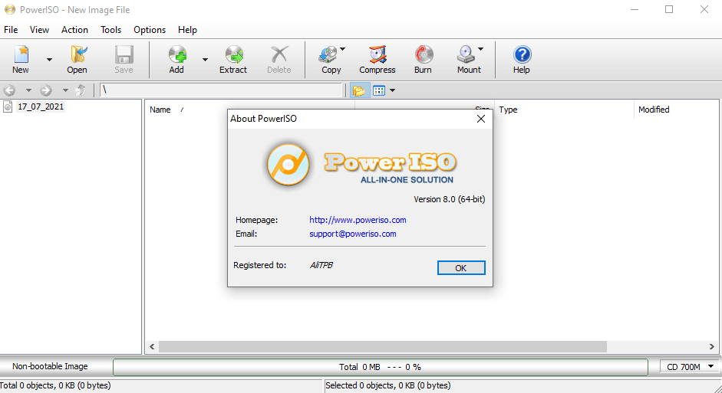Image resolution: width=722 pixels, height=393 pixels.
Task: Click the view mode grid icon
Action: pos(379,90)
